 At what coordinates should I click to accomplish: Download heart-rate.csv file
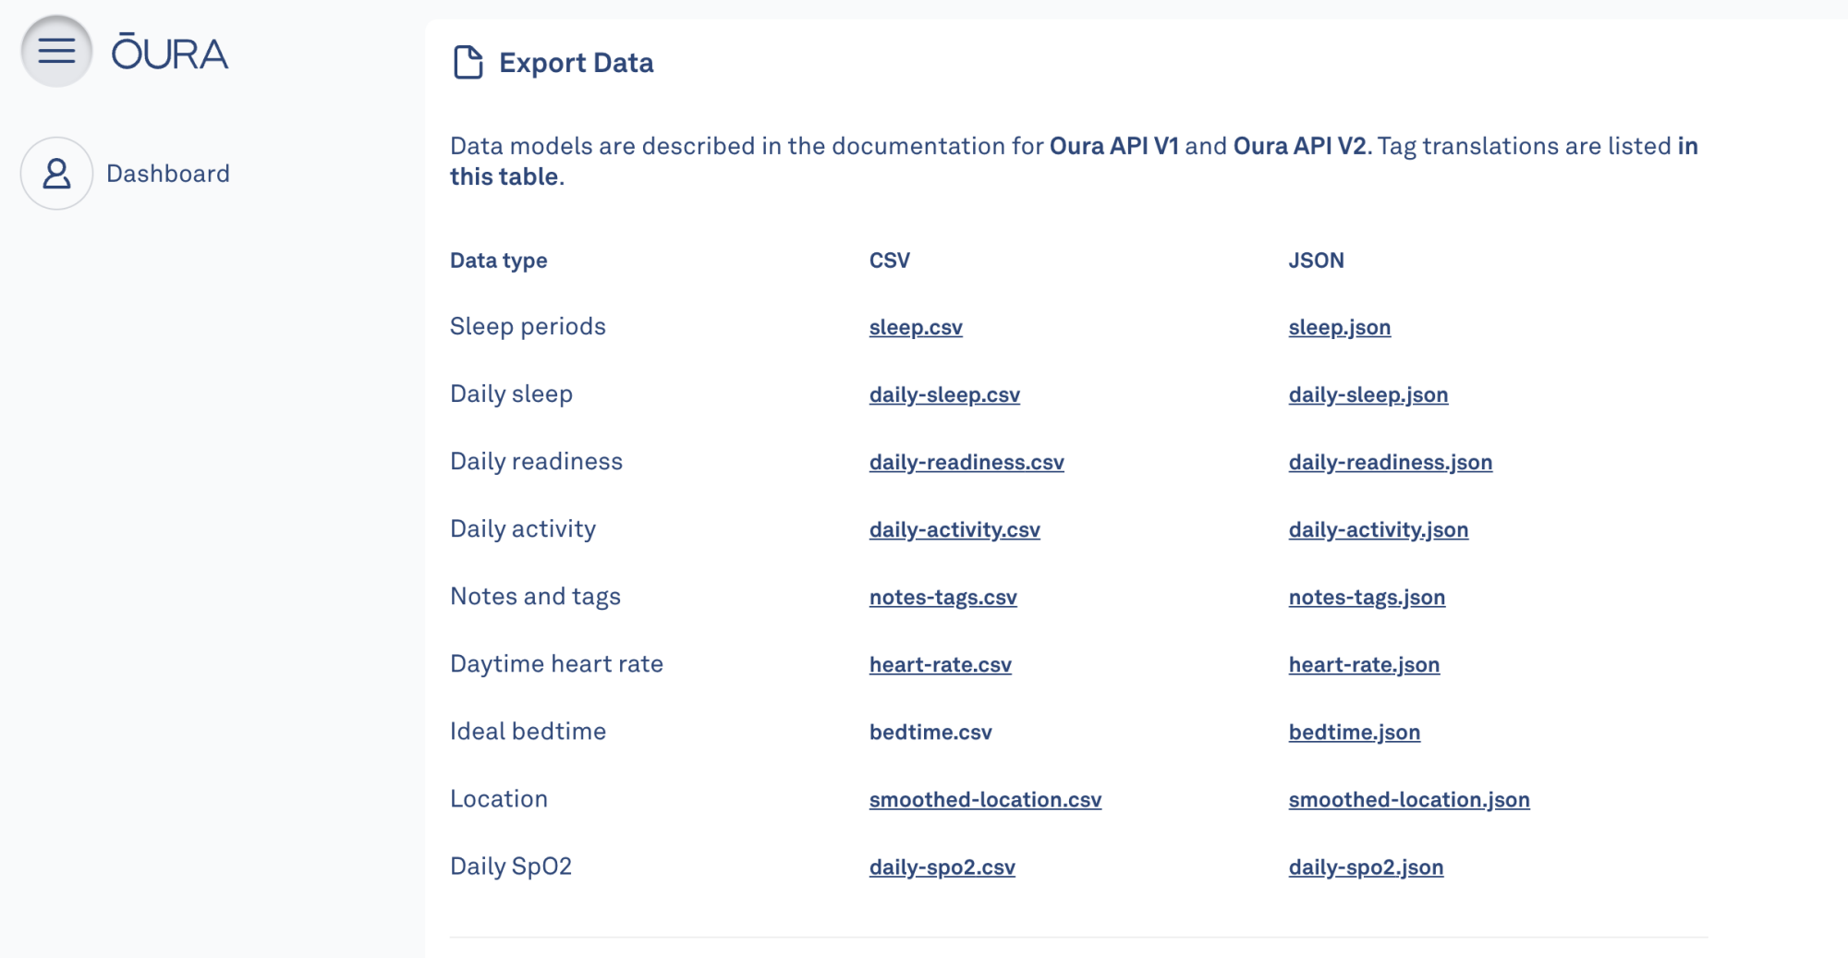941,664
